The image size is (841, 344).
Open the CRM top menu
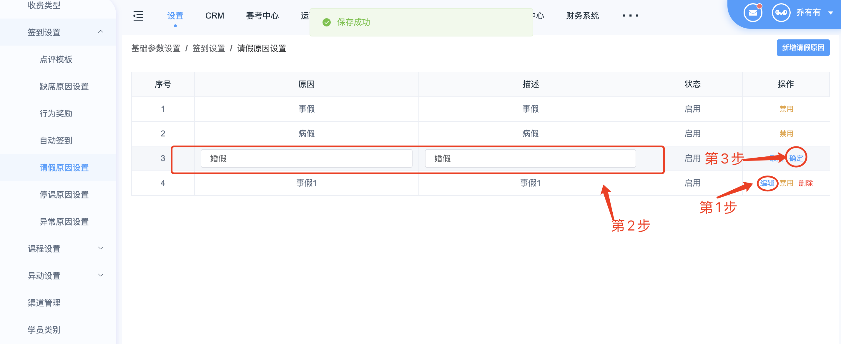point(215,16)
